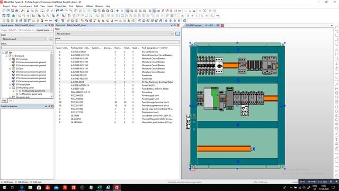Click the filter '...' button in Layout space
This screenshot has height=191, width=339.
tap(51, 39)
